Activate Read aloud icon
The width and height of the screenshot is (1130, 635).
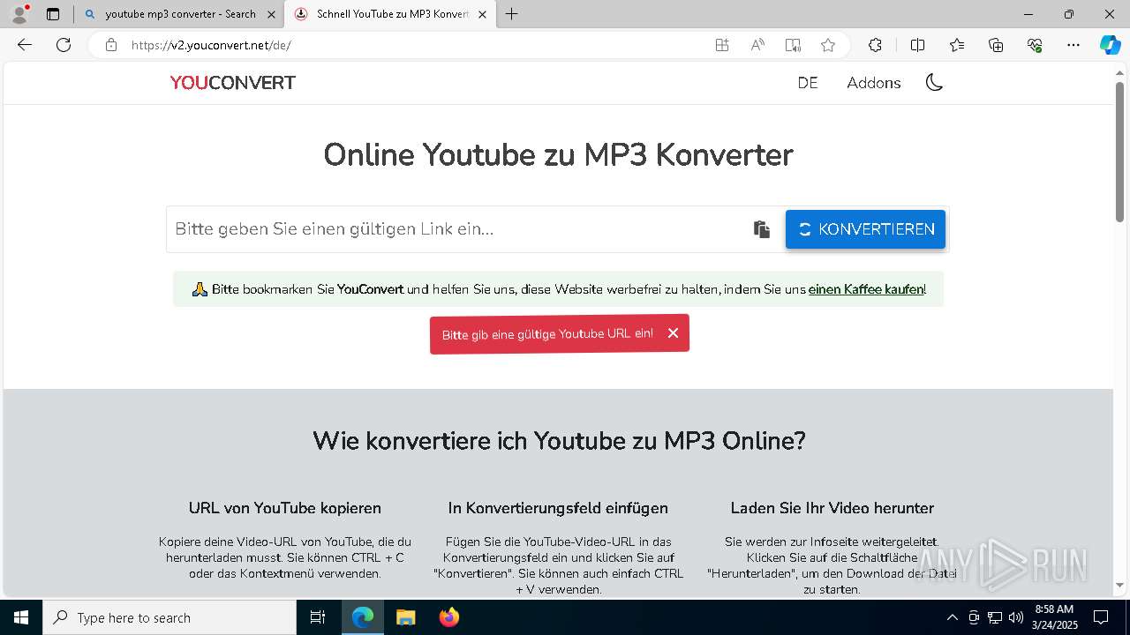click(x=757, y=45)
